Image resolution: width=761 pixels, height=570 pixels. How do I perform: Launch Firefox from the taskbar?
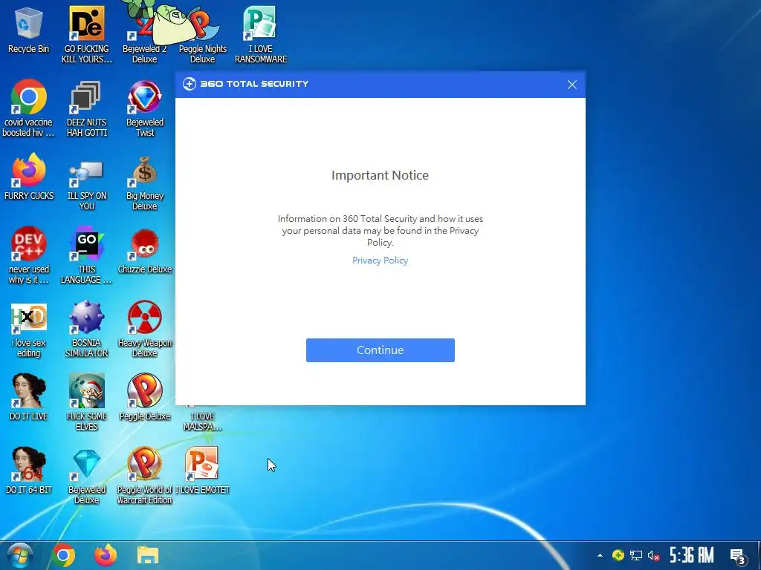[x=106, y=555]
